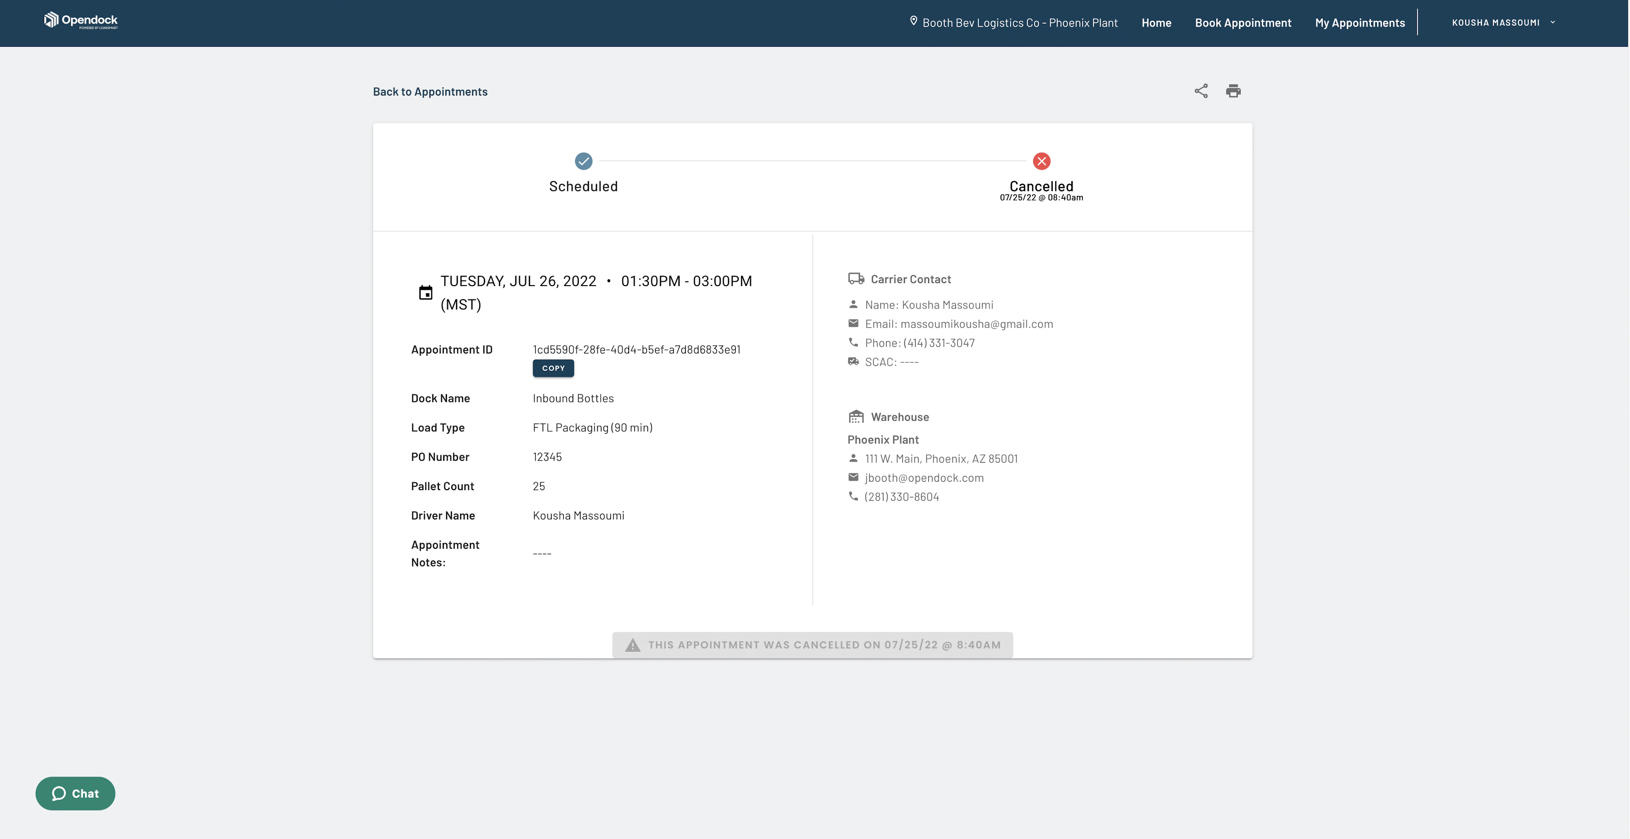The width and height of the screenshot is (1630, 839).
Task: Click the phone icon next to (281) 330-8604
Action: point(853,496)
